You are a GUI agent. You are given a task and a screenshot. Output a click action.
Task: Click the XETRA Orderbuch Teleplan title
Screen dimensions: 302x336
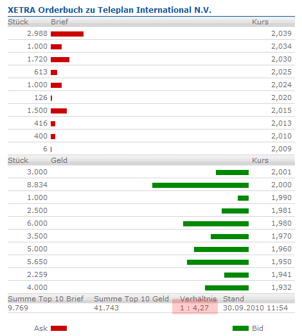tap(109, 10)
